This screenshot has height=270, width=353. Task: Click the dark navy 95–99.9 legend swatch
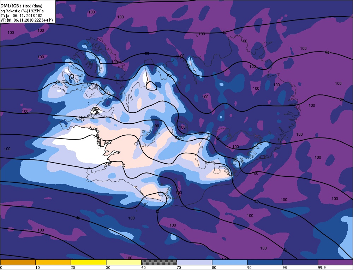[x=300, y=262]
